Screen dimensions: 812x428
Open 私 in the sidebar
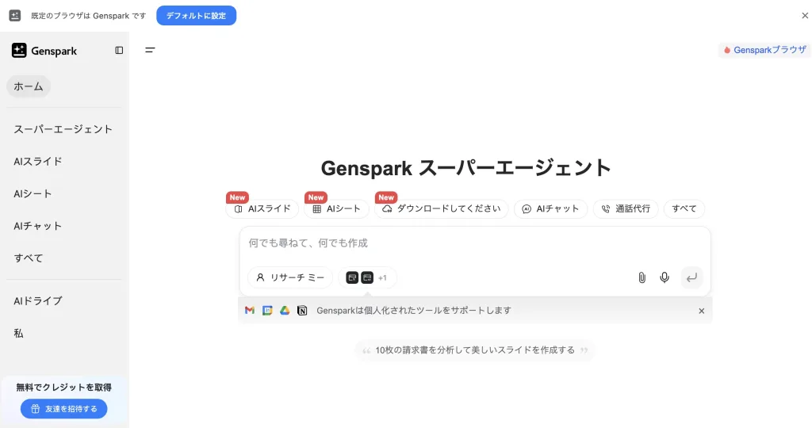(x=19, y=334)
